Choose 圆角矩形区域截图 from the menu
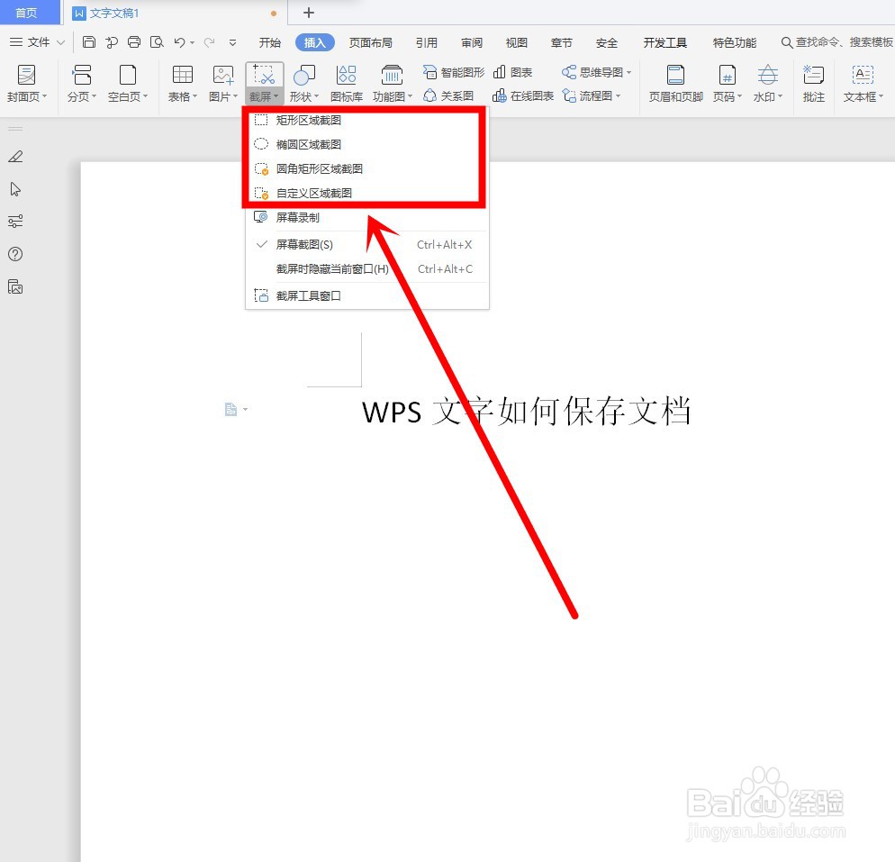The height and width of the screenshot is (862, 895). click(367, 168)
